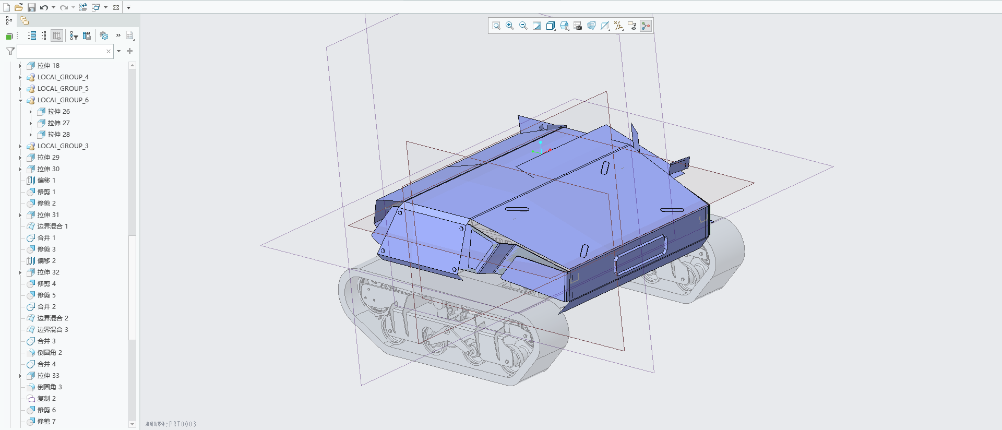Toggle the spin center display
The width and height of the screenshot is (1002, 430).
click(646, 26)
